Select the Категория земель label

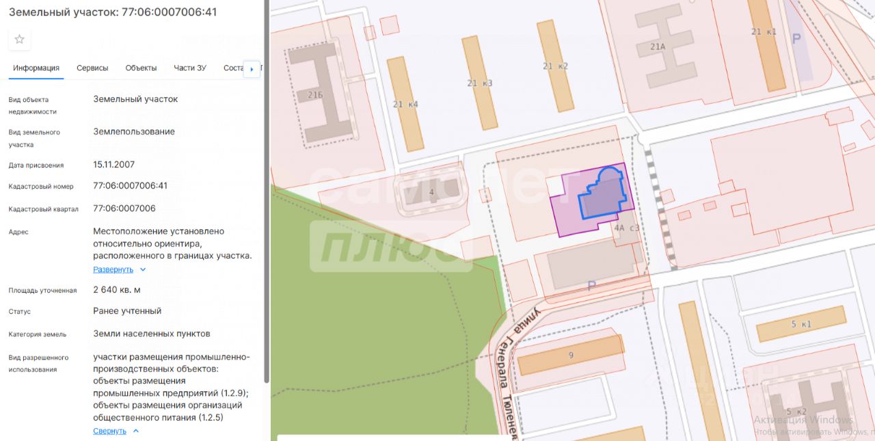pos(38,334)
